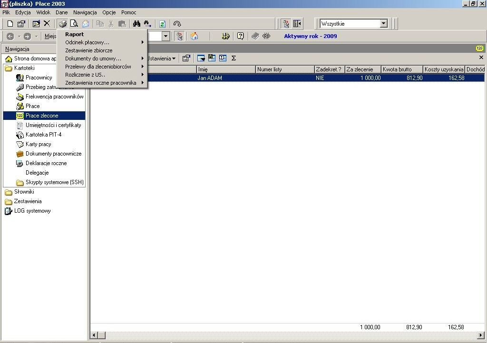Open the Dane menu
Image resolution: width=487 pixels, height=343 pixels.
61,12
